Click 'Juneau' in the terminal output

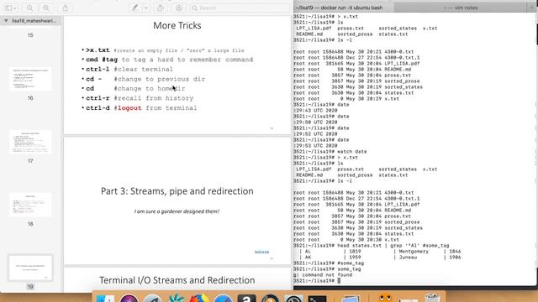408,258
